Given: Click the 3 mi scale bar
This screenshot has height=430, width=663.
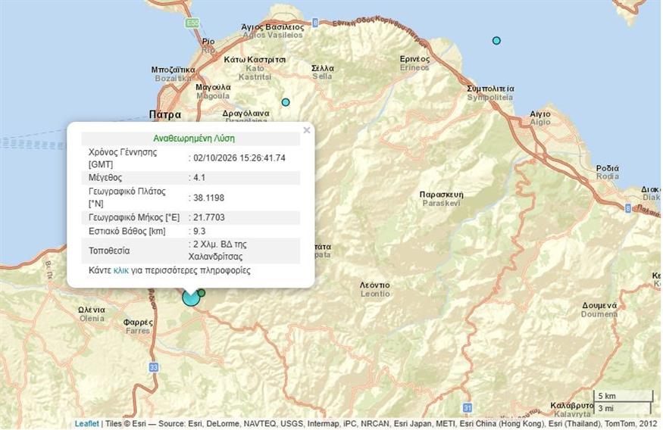Looking at the screenshot, I should pos(622,409).
